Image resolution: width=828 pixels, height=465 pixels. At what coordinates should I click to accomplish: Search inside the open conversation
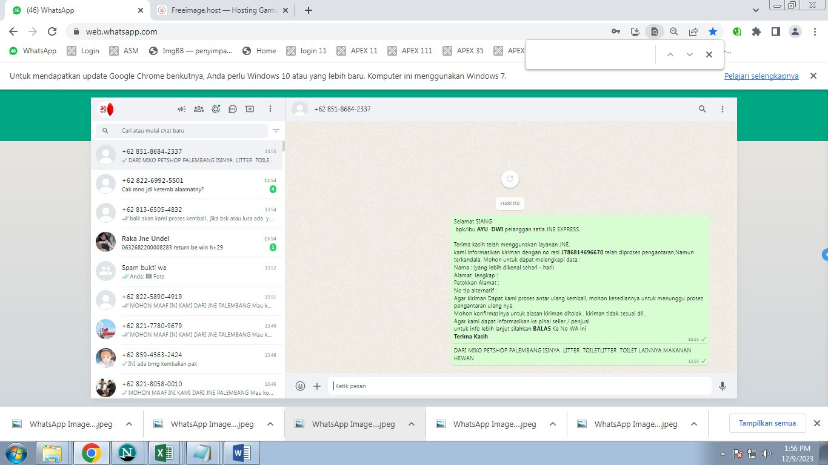[x=703, y=109]
